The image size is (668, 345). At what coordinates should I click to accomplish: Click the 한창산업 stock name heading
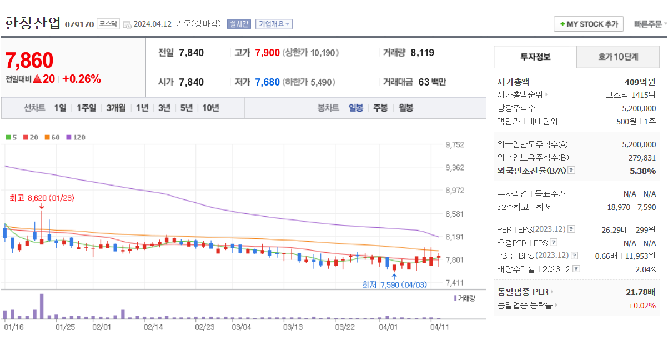coord(33,23)
